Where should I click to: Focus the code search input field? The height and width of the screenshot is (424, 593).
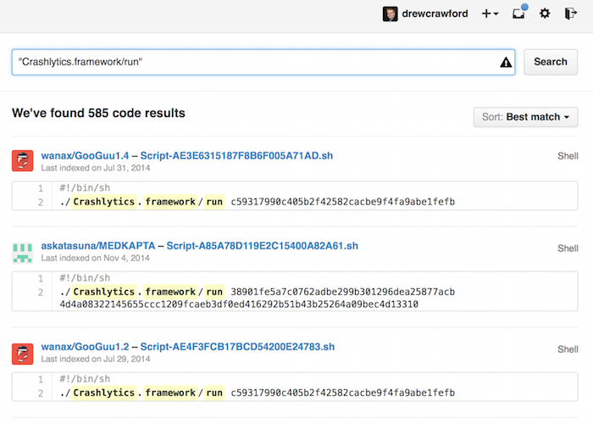(263, 62)
